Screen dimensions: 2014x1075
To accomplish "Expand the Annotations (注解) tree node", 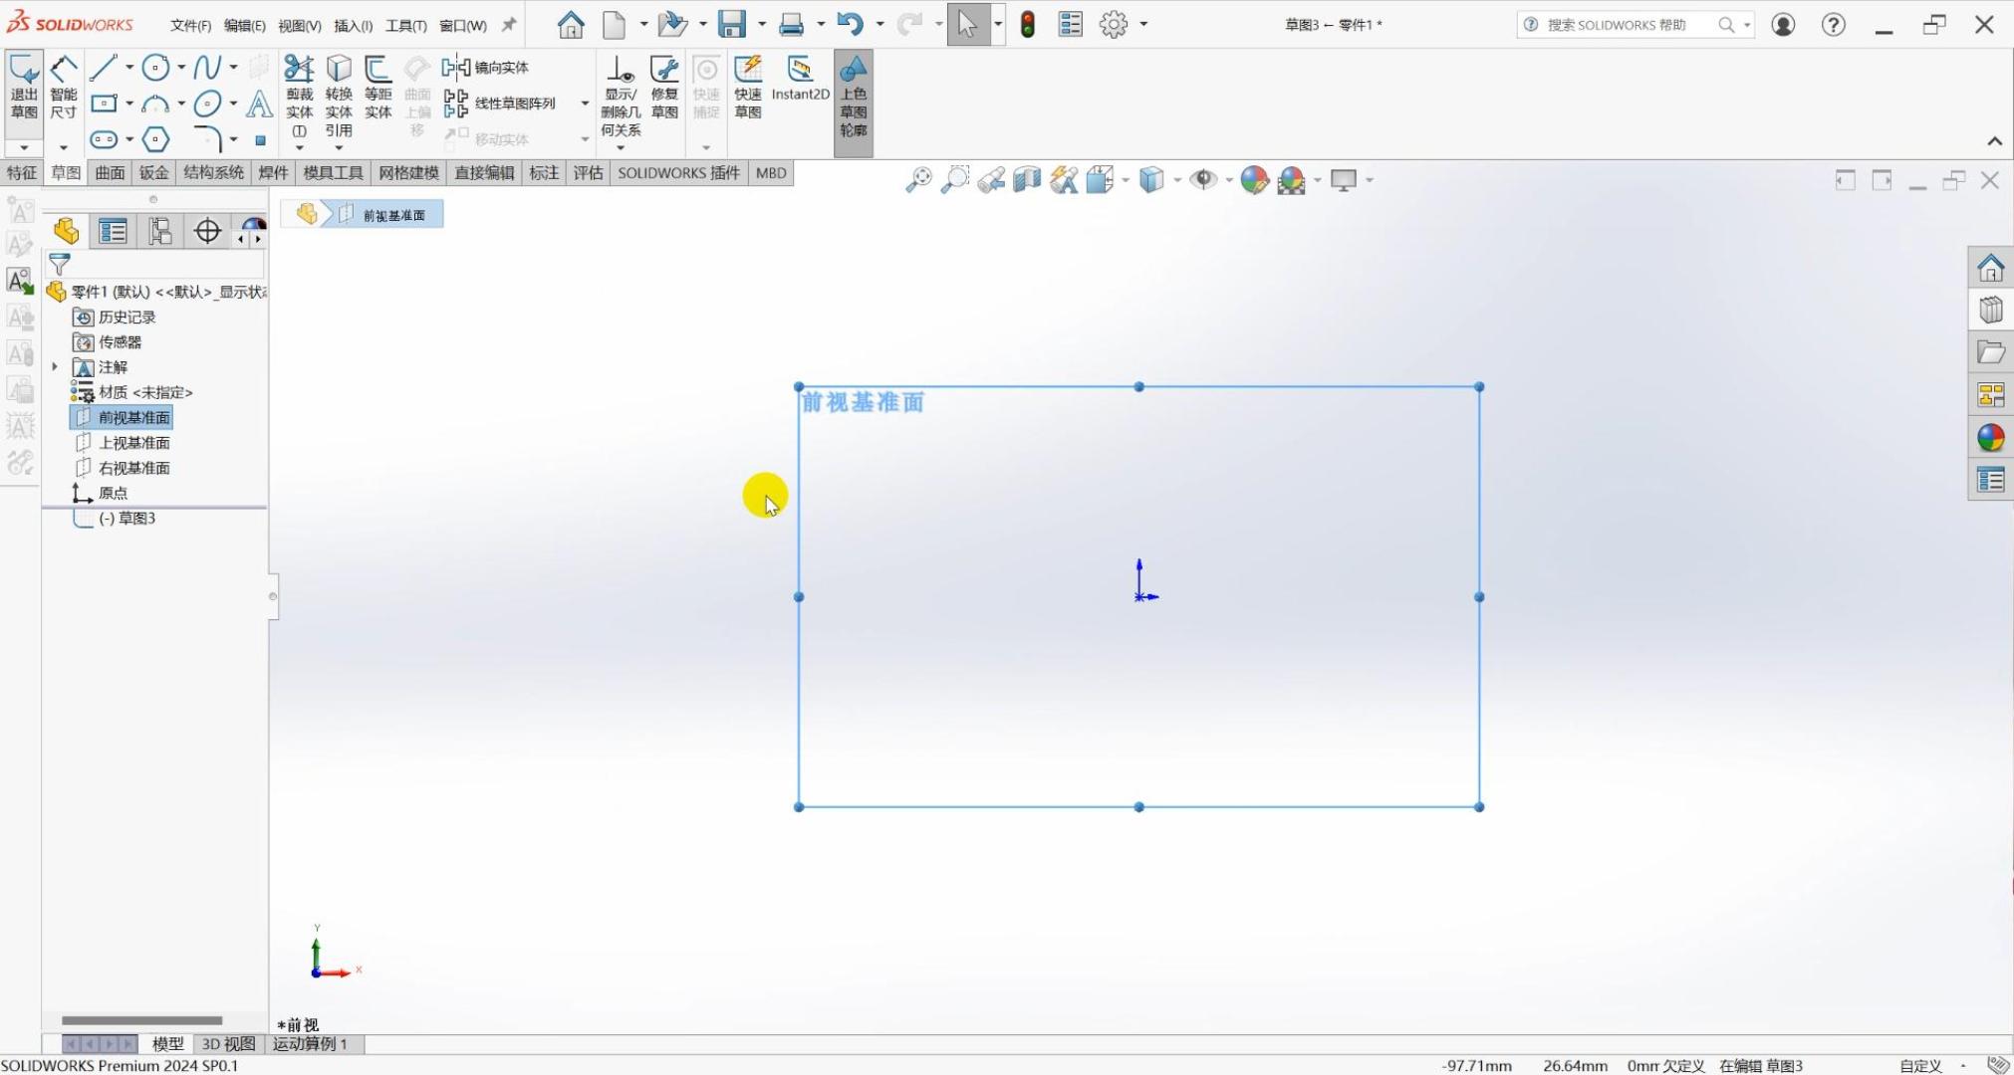I will pyautogui.click(x=55, y=367).
